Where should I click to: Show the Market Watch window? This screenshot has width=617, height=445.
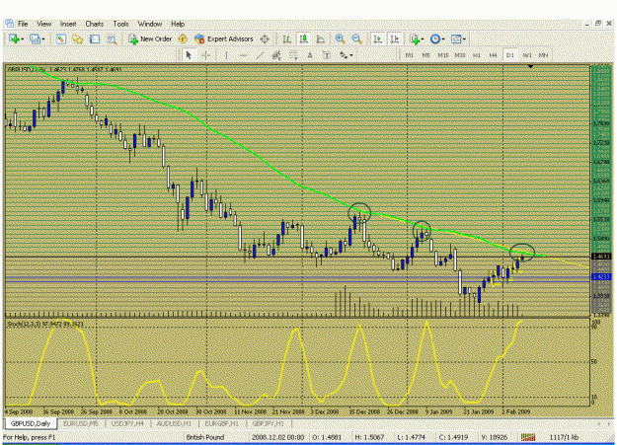click(x=60, y=38)
